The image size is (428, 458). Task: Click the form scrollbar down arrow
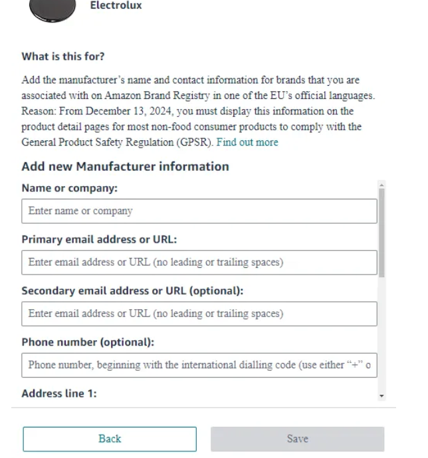(x=381, y=396)
